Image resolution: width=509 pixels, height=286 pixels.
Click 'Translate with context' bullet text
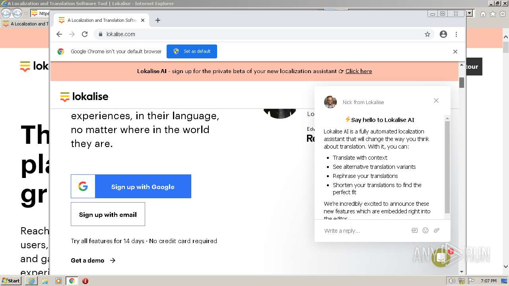click(360, 158)
